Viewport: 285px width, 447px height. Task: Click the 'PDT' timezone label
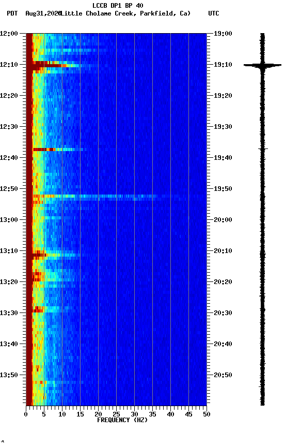(12, 13)
